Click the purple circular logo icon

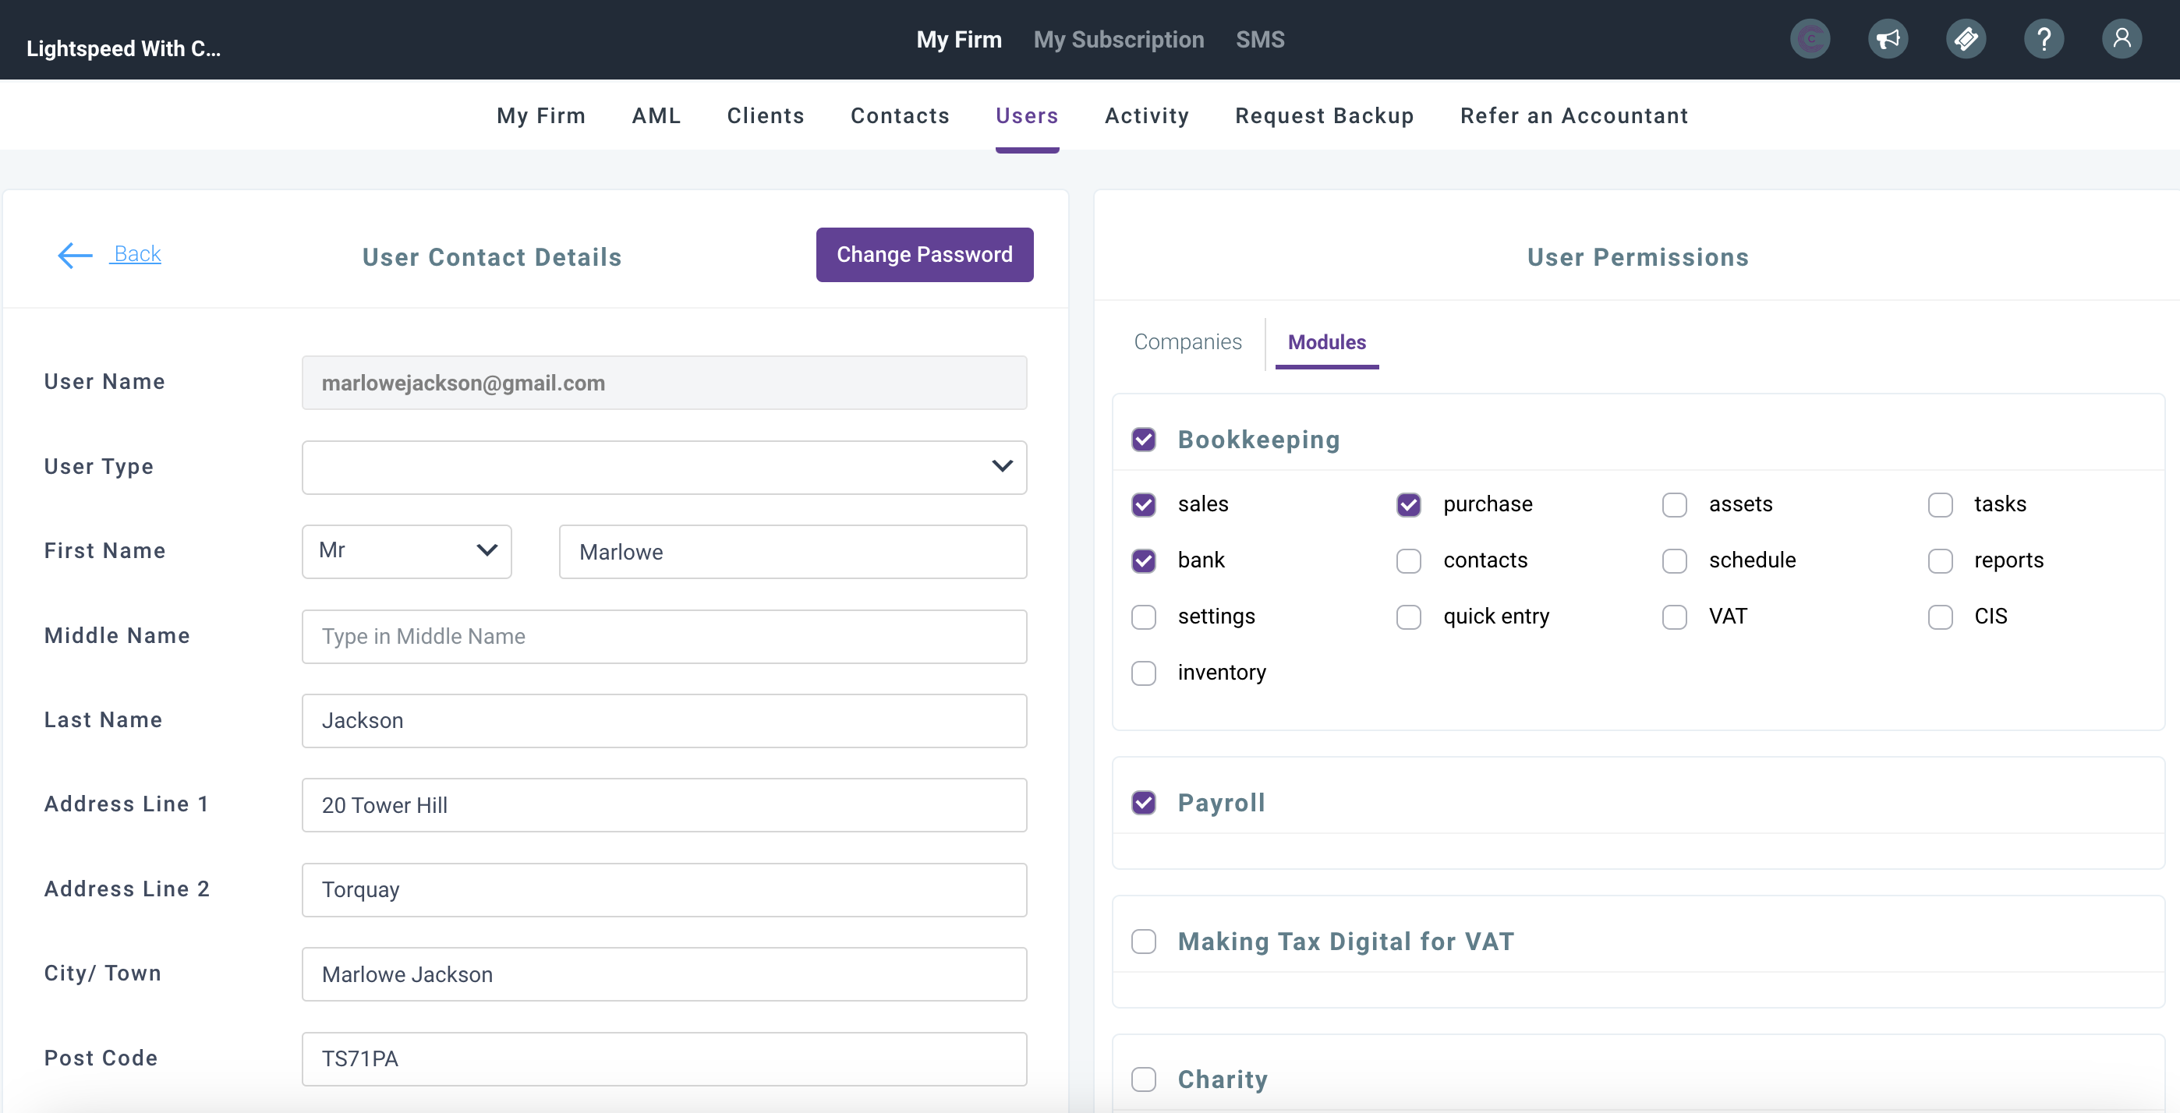point(1810,39)
